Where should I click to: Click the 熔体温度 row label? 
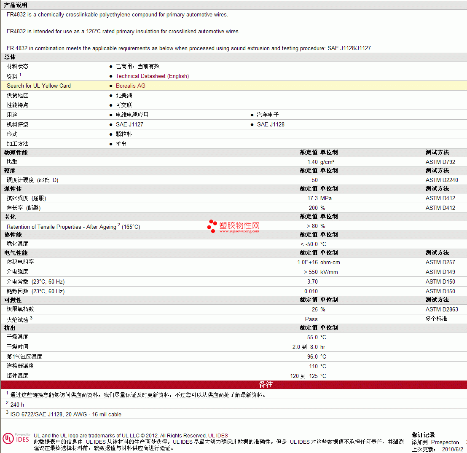pyautogui.click(x=18, y=376)
